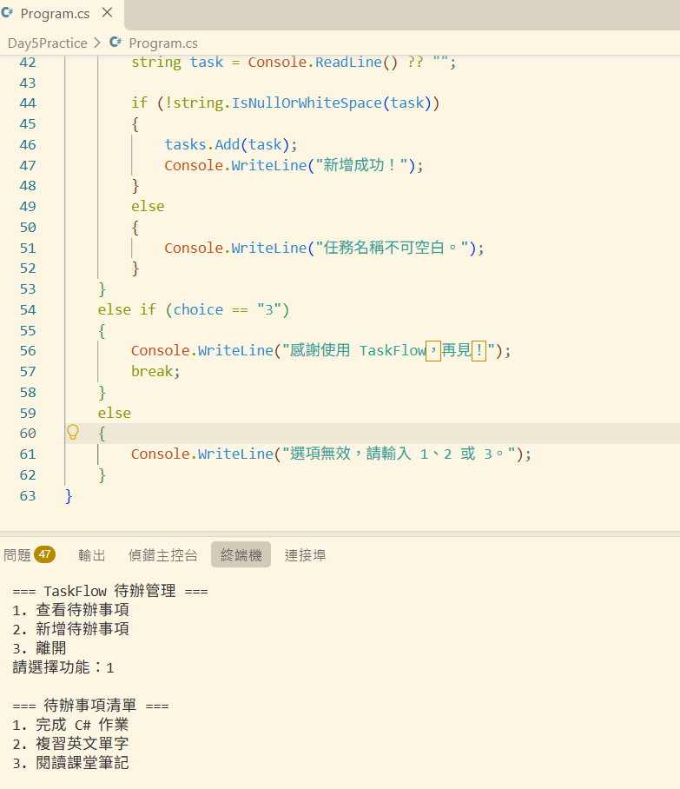This screenshot has width=680, height=789.
Task: Click line number 42 in the gutter
Action: (x=28, y=63)
